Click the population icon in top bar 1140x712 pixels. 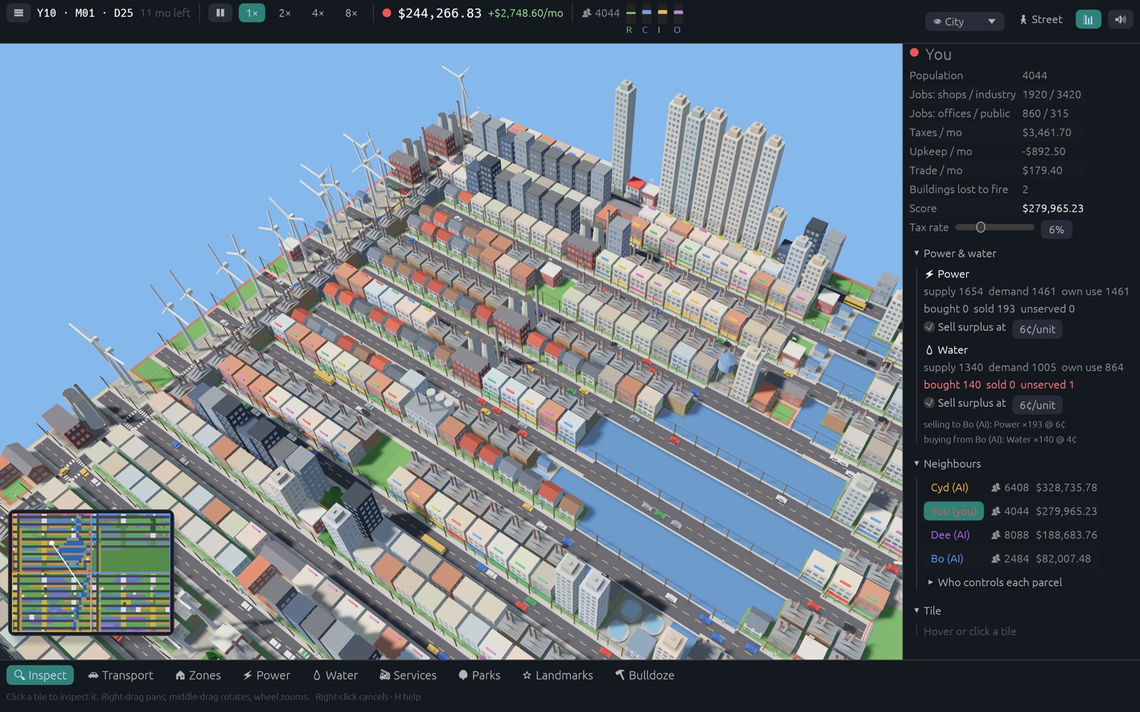click(x=586, y=13)
